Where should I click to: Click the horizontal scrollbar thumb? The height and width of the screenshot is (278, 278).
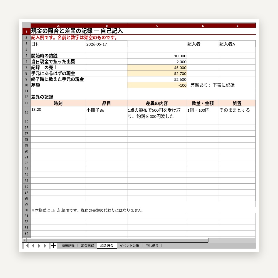tap(117, 240)
